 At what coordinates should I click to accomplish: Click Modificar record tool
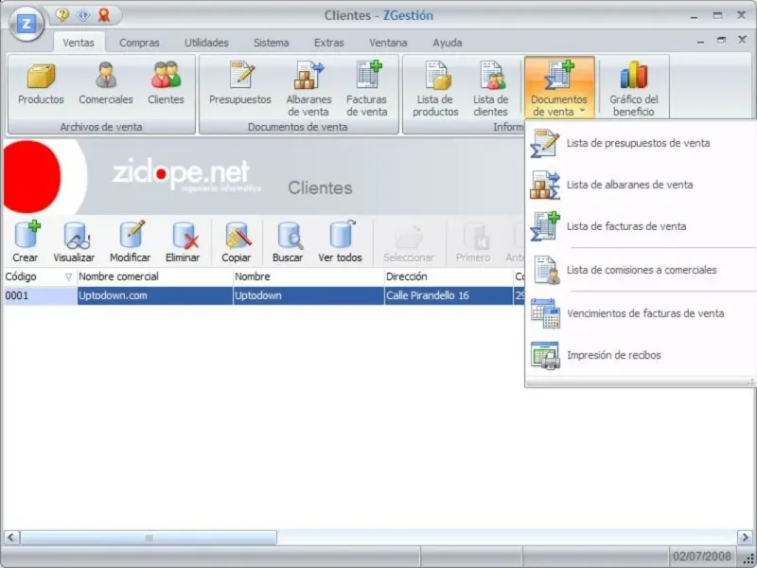click(131, 241)
